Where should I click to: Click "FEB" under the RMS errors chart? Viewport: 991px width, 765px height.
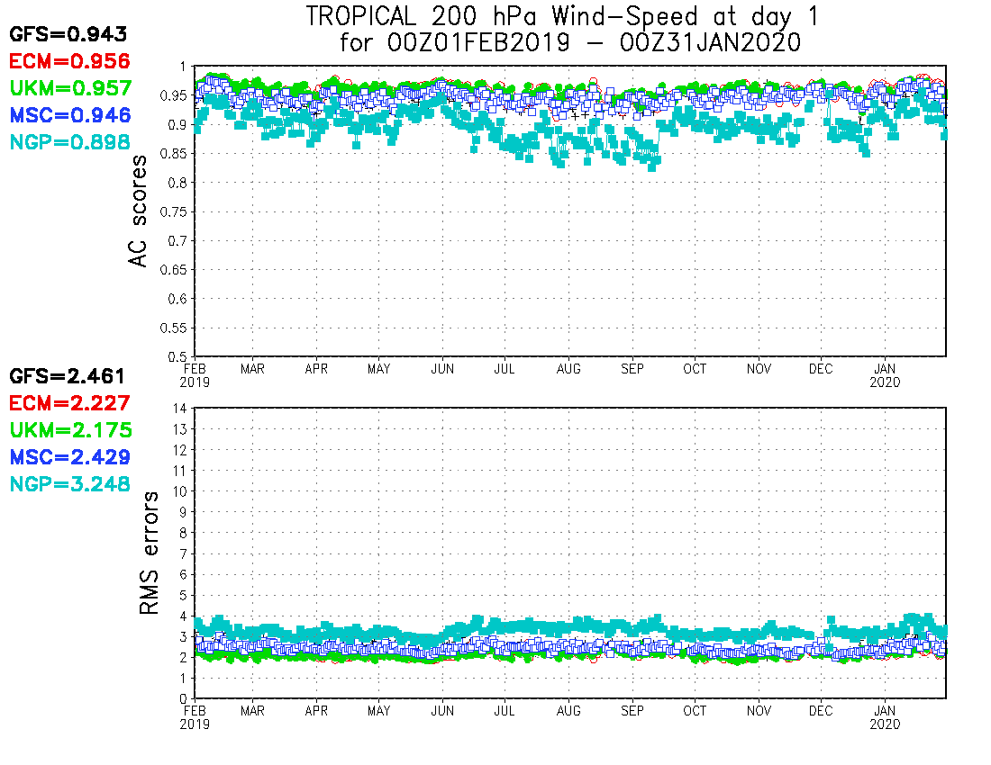pyautogui.click(x=195, y=711)
